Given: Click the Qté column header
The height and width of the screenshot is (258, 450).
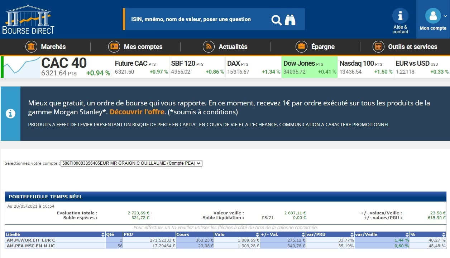Looking at the screenshot, I should (x=114, y=235).
